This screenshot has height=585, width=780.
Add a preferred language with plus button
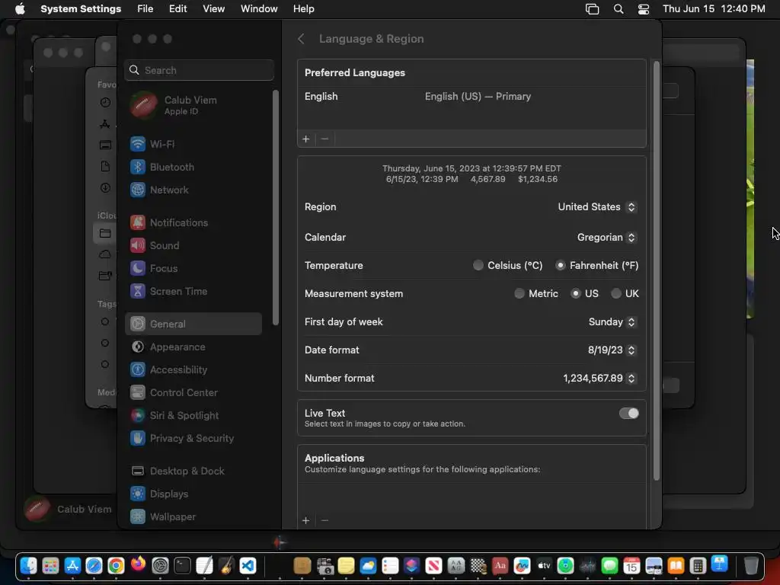pyautogui.click(x=306, y=139)
